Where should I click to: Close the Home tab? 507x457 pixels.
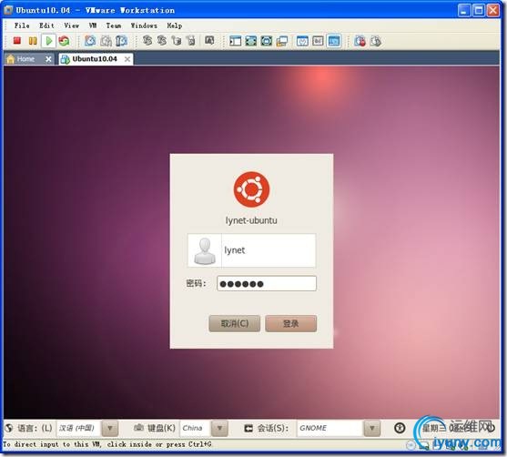pos(48,59)
